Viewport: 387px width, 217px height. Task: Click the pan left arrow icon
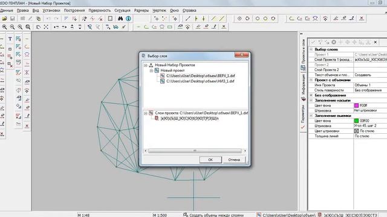56,27
